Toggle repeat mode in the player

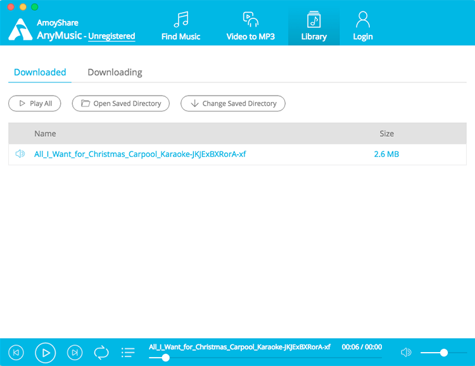point(101,353)
